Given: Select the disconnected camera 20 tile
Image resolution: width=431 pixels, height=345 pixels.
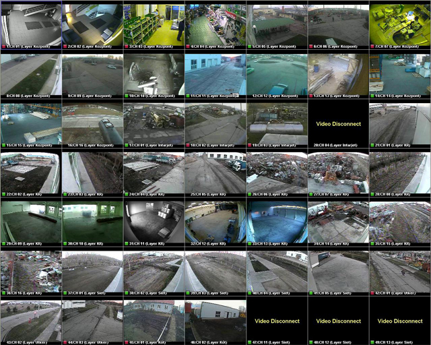Looking at the screenshot, I should tap(338, 123).
